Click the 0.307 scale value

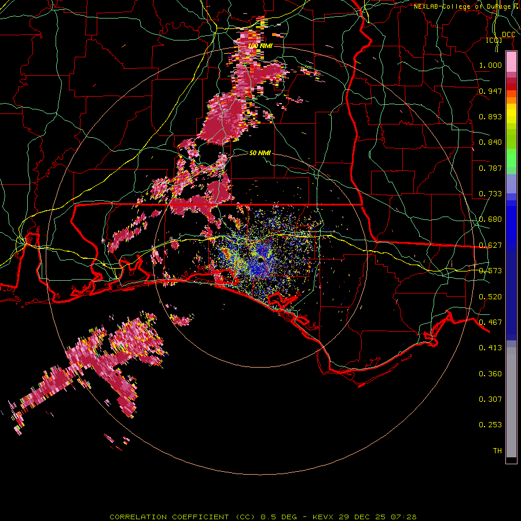490,399
